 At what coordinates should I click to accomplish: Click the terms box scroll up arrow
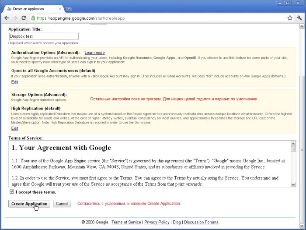[293, 144]
